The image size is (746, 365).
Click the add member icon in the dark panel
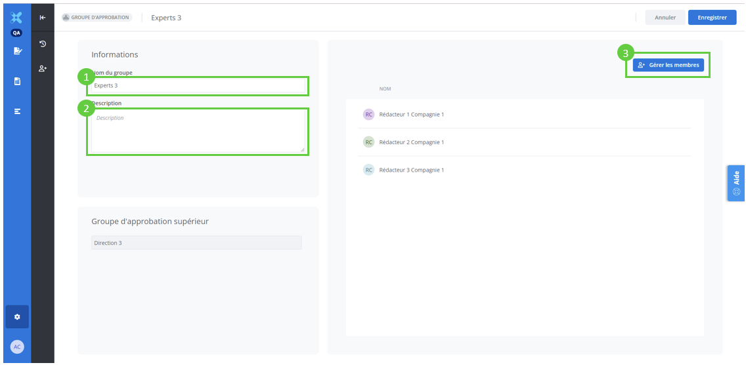(x=43, y=68)
